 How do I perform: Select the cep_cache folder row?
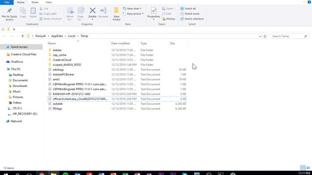(x=117, y=55)
